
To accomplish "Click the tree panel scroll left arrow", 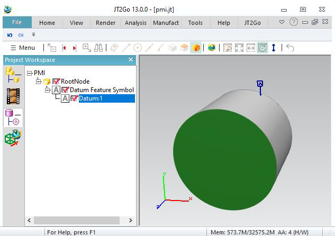I will pyautogui.click(x=29, y=220).
